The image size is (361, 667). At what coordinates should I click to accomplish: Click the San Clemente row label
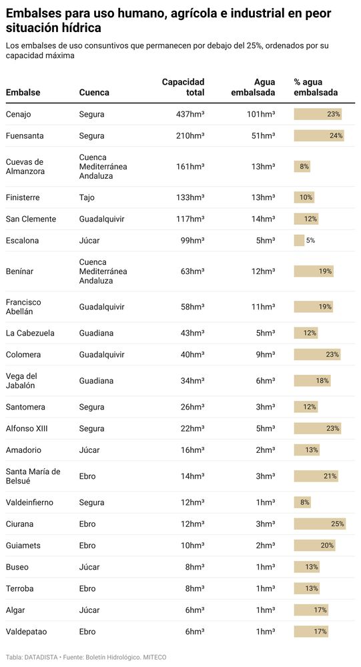coord(31,219)
